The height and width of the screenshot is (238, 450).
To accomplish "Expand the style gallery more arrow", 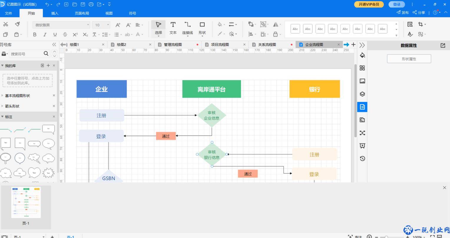I will coord(396,35).
